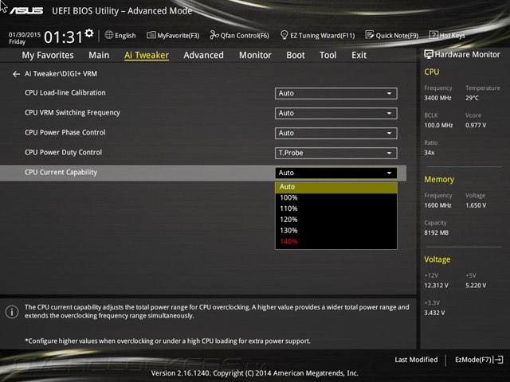Click the +5V 5.220 V reading
This screenshot has width=510, height=382.
click(476, 286)
